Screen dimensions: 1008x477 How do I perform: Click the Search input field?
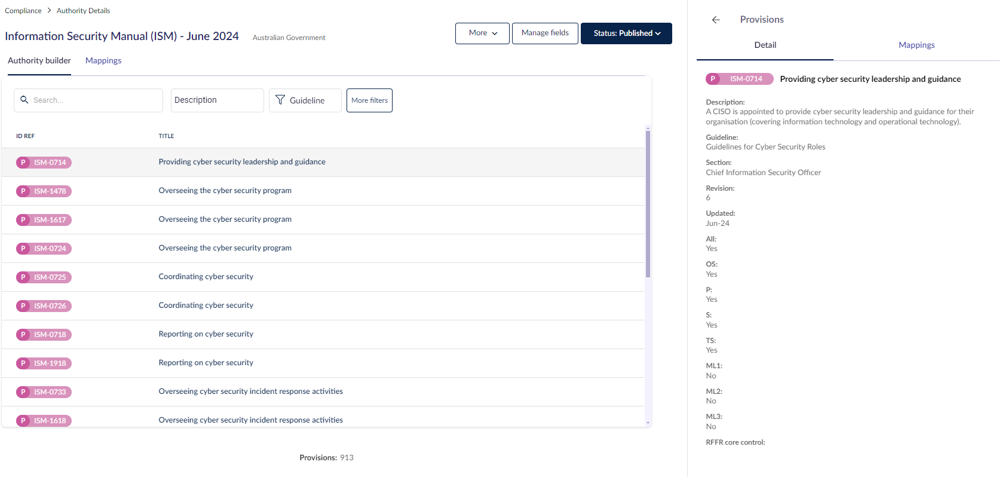[88, 100]
